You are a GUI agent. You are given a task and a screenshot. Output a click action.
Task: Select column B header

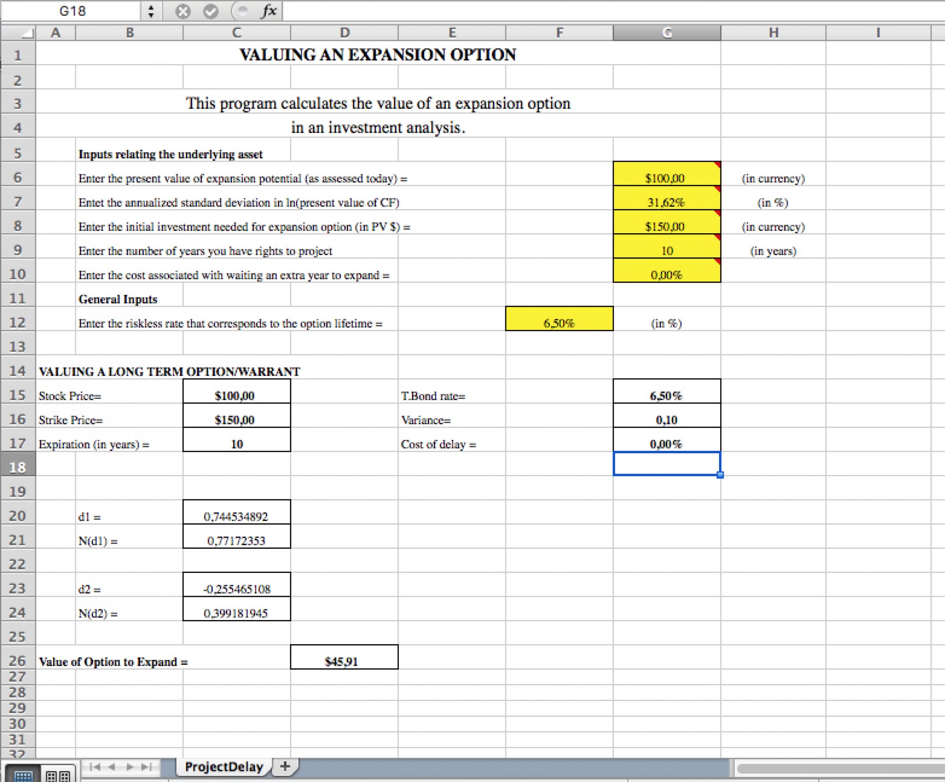pos(129,32)
